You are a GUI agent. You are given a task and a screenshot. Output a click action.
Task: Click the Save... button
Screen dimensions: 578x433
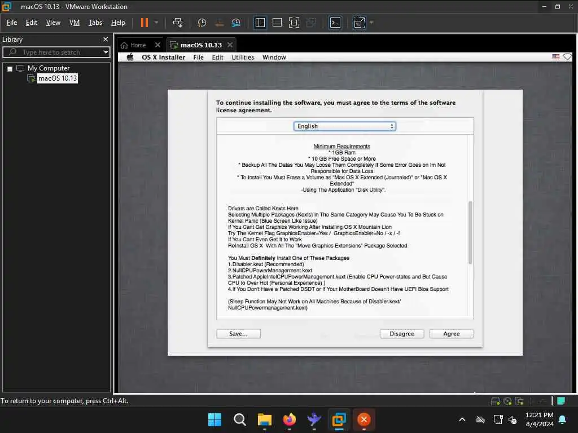pos(238,334)
